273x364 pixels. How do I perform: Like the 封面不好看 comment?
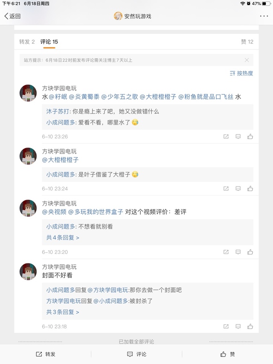click(x=250, y=326)
